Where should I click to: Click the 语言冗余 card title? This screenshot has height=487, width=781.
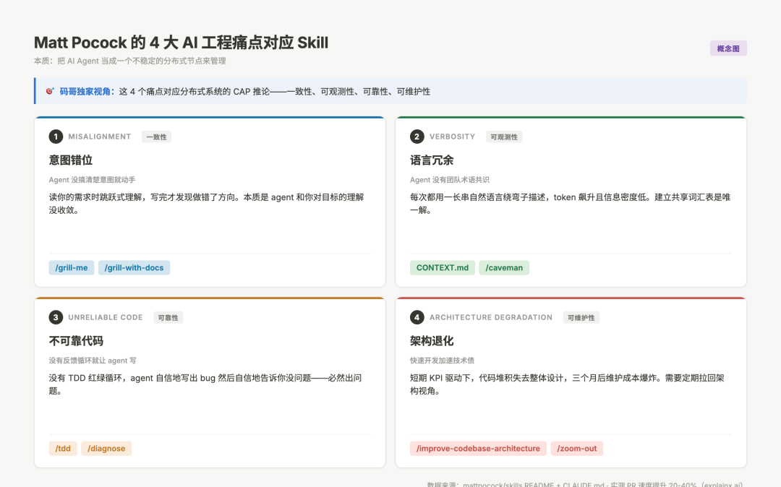point(432,160)
